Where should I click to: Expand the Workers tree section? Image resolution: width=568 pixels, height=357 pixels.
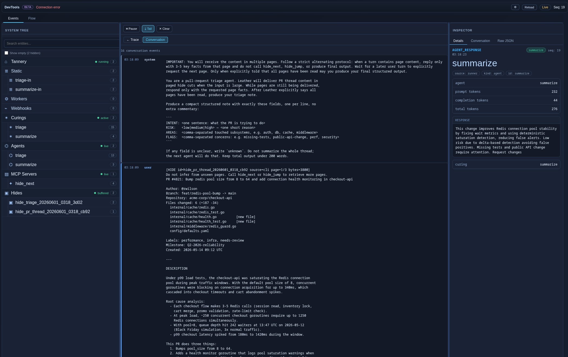[x=61, y=99]
